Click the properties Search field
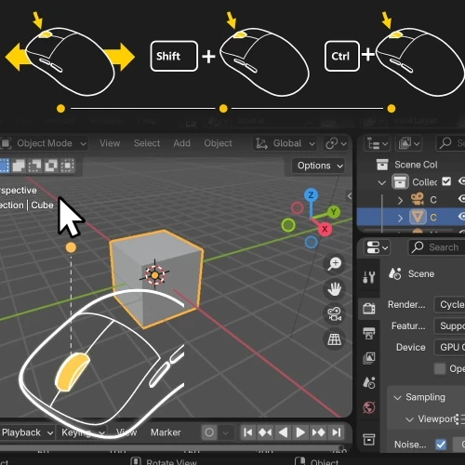465x465 pixels. pos(437,247)
